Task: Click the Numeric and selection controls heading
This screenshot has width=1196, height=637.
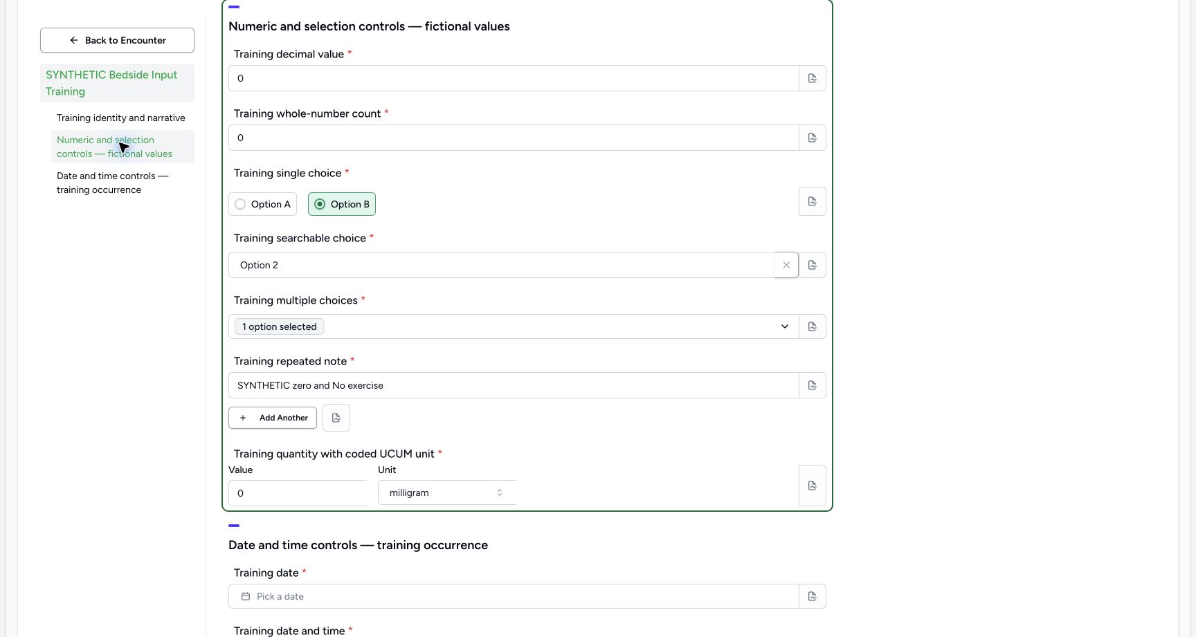Action: coord(369,26)
